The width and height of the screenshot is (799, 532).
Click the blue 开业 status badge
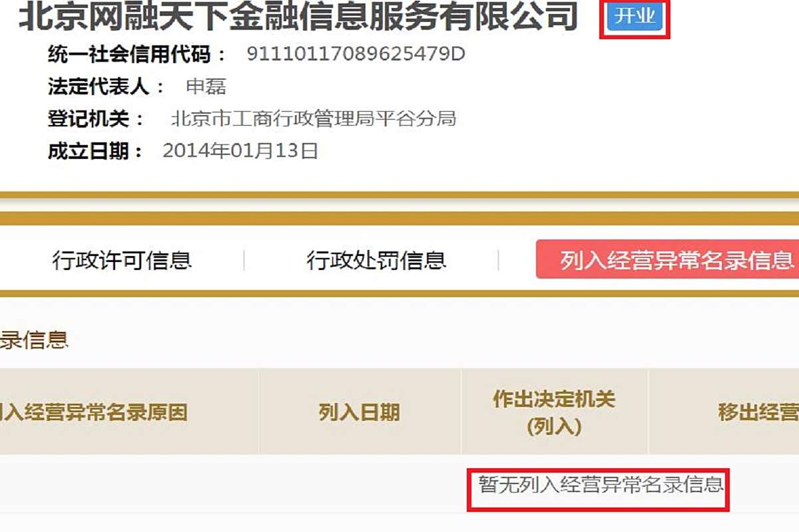point(635,17)
